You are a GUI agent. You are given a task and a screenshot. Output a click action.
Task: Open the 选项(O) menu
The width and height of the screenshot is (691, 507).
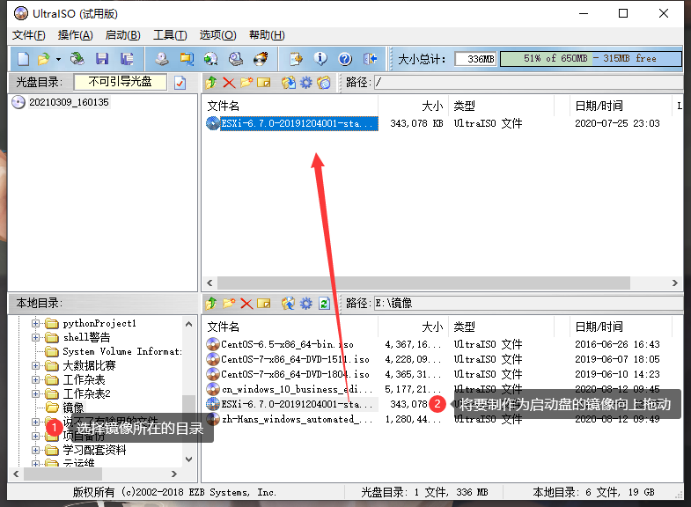[x=217, y=35]
